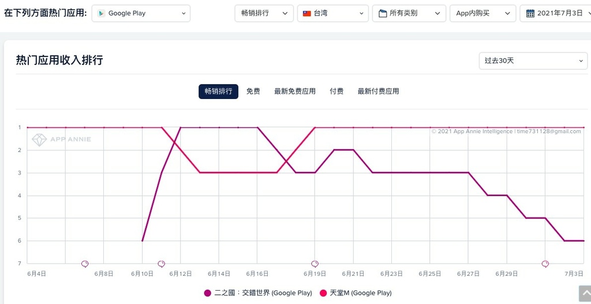Select the 最新付费应用 tab
The image size is (591, 304).
[379, 92]
